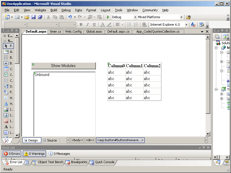
Task: Select the Pointer tool in Toolbox
Action: click(x=8, y=46)
